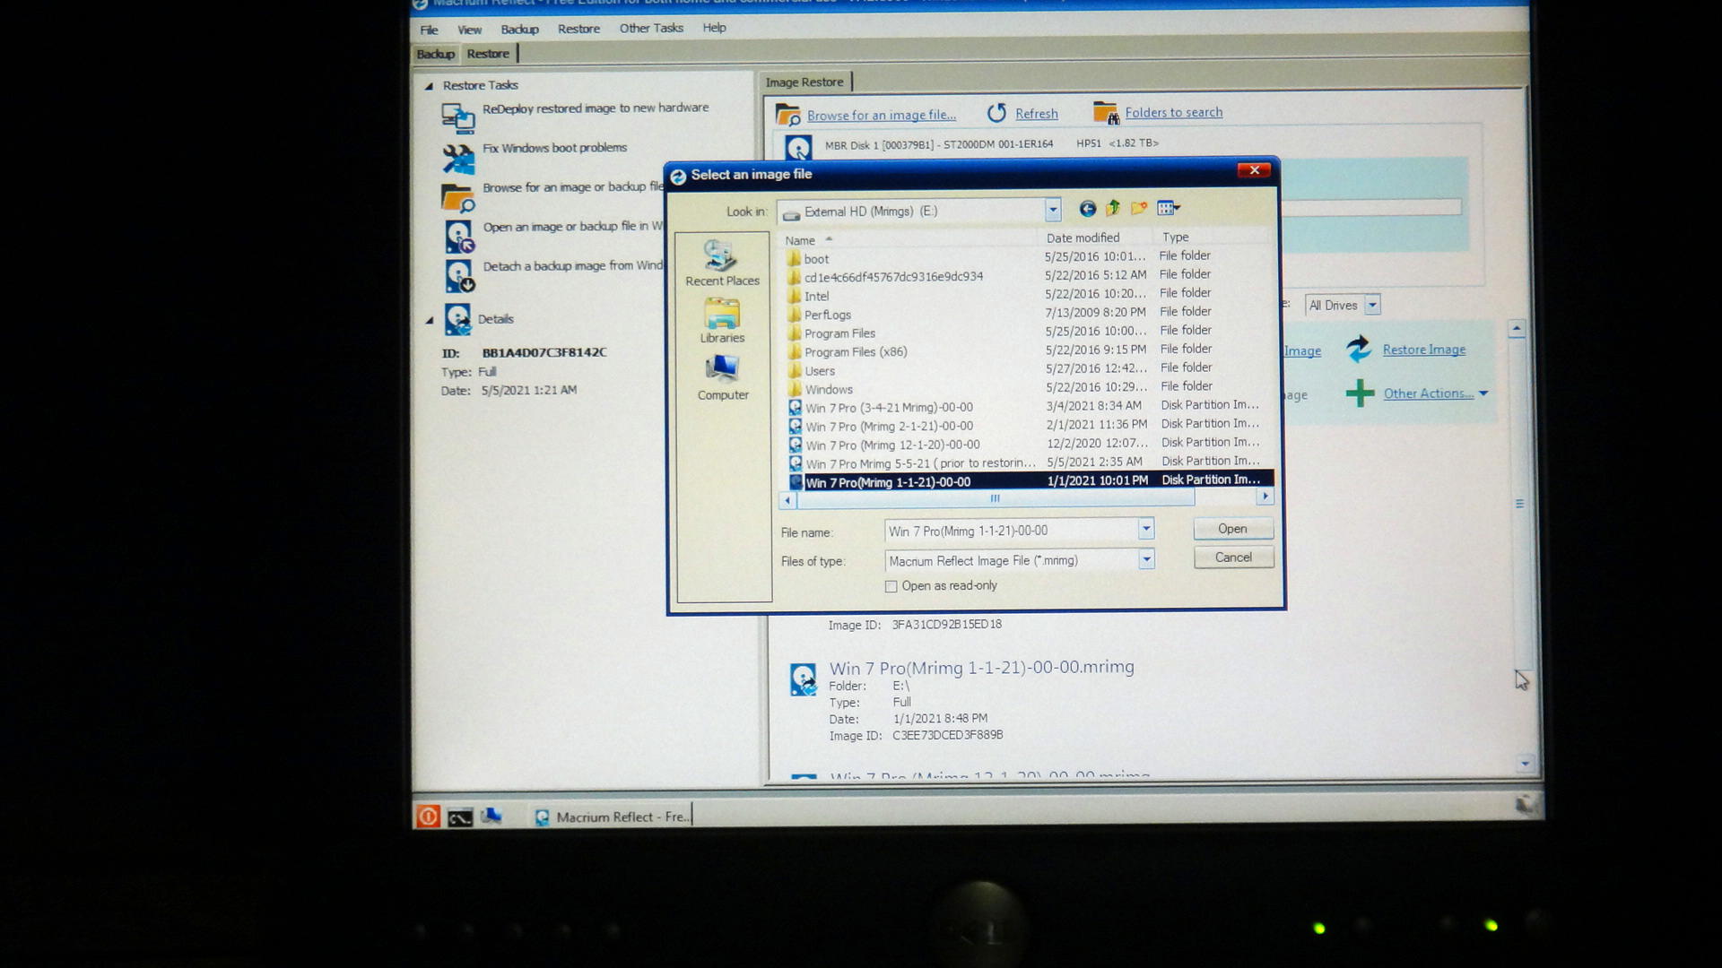Click Macrium Reflect taskbar button
Screen dimensions: 1722x968
(x=612, y=817)
